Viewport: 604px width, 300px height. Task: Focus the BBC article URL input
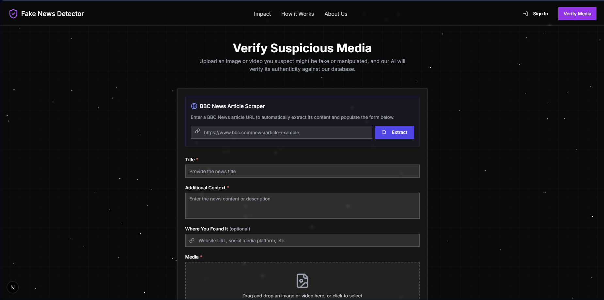(x=286, y=132)
